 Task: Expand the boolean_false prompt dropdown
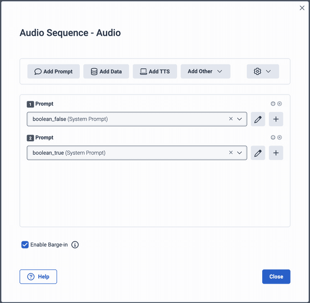(x=240, y=119)
